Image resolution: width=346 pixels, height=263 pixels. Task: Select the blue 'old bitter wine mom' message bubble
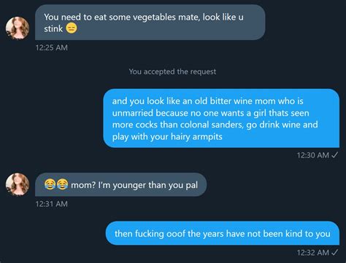pyautogui.click(x=221, y=118)
